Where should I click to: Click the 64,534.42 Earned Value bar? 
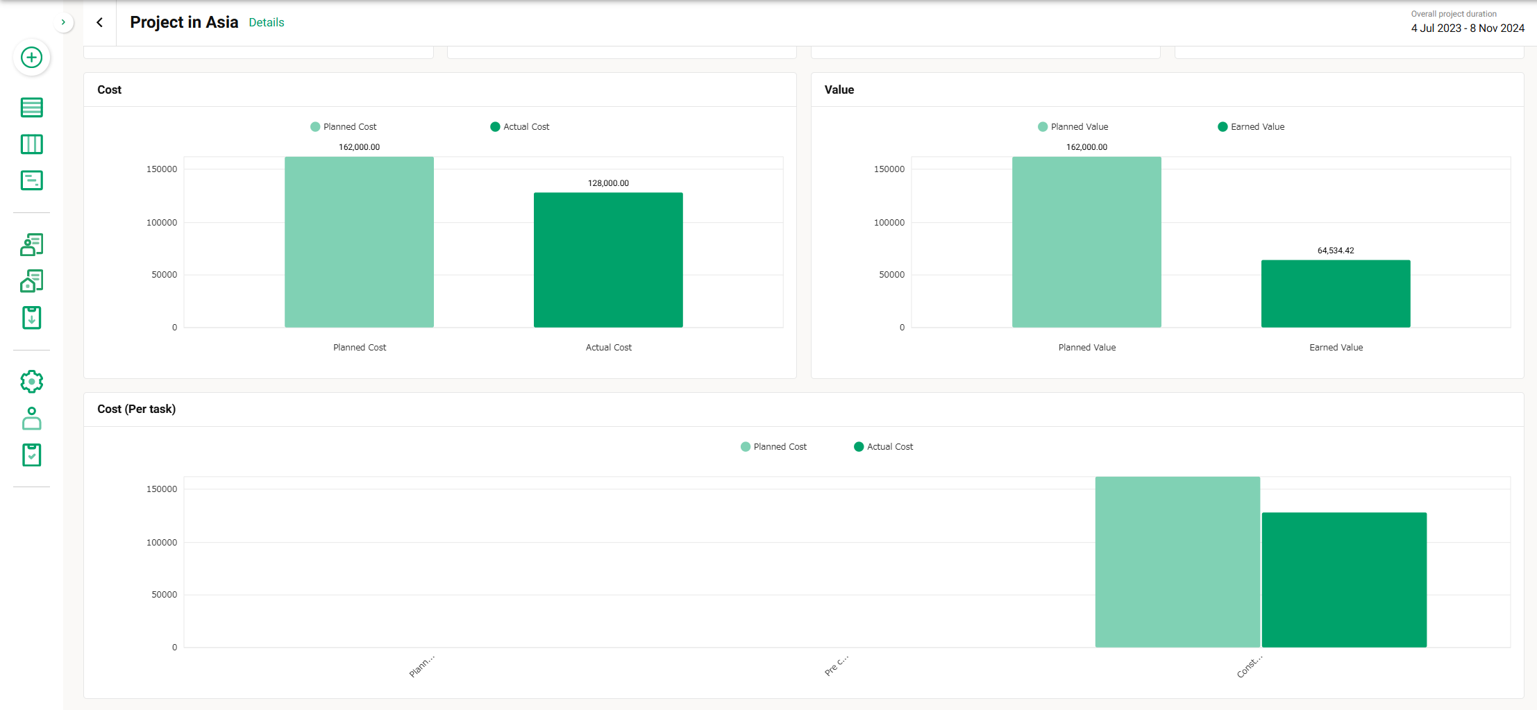(x=1336, y=294)
